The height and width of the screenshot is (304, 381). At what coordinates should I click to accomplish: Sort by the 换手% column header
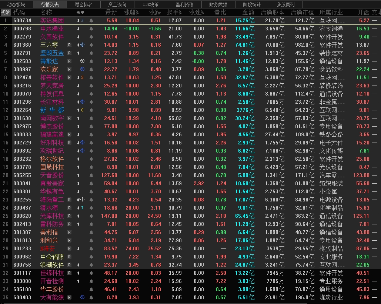click(x=174, y=12)
